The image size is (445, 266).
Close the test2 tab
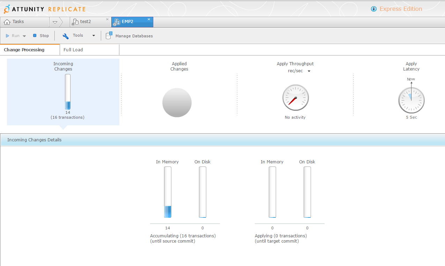[x=107, y=20]
